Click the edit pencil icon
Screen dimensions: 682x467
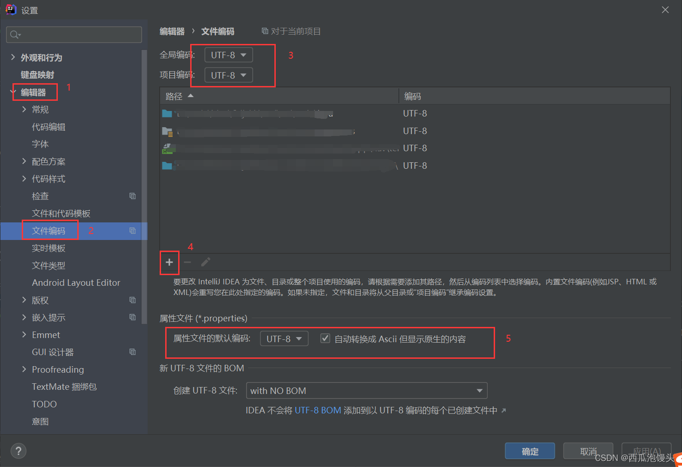click(206, 262)
